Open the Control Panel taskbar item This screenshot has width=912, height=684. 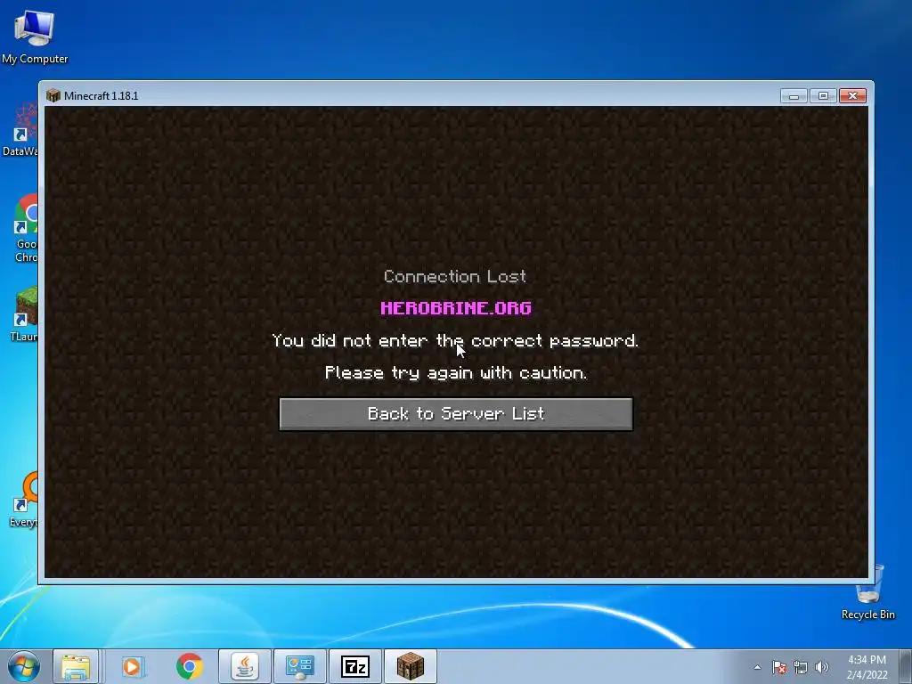[299, 666]
